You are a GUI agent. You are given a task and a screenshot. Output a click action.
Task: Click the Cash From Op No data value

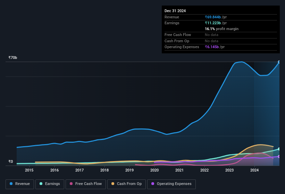(x=211, y=41)
